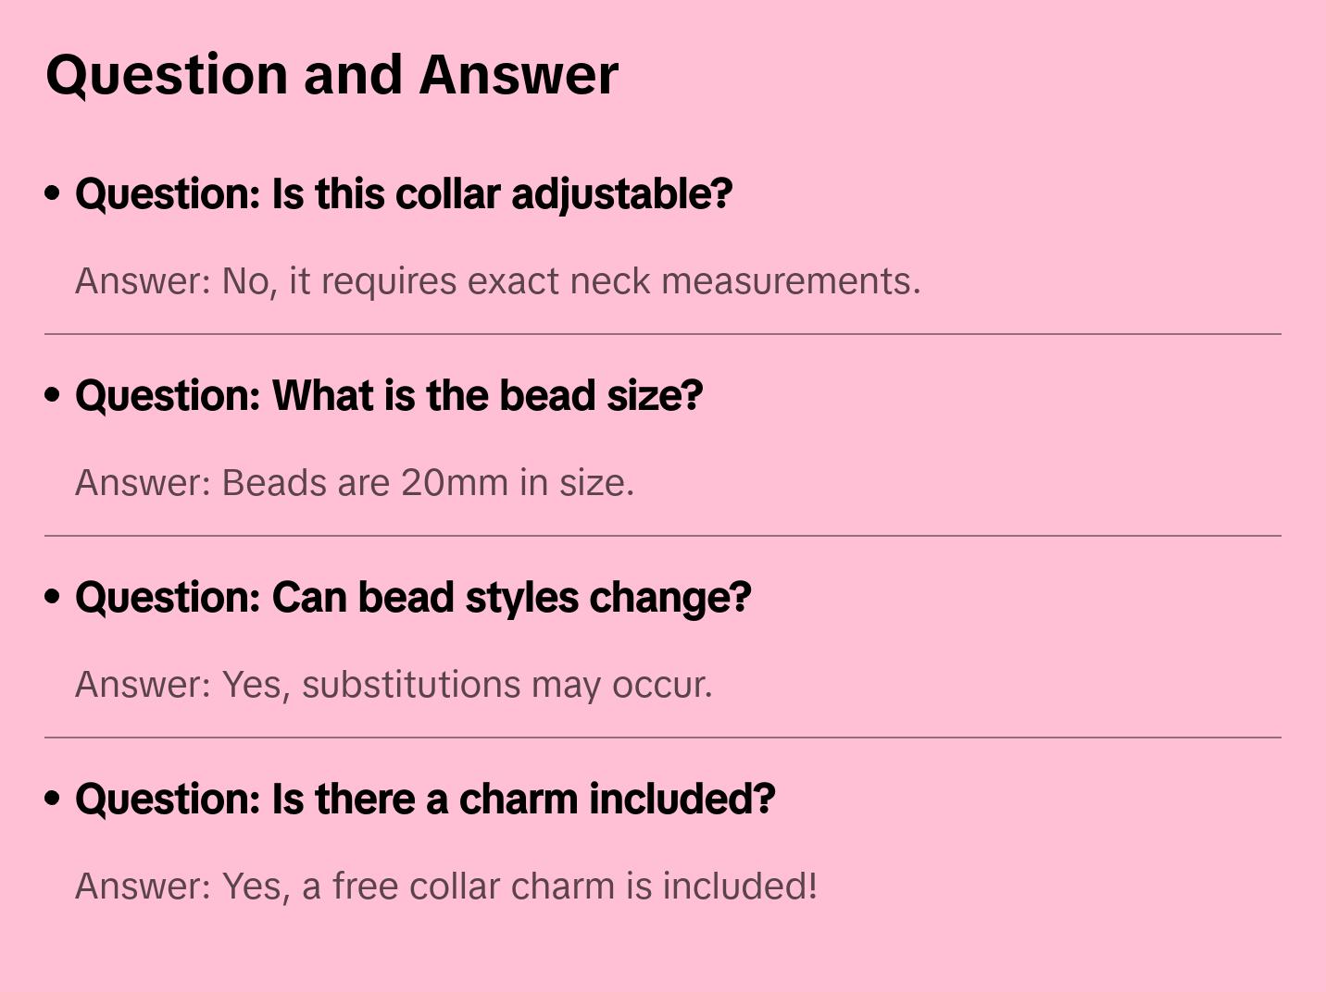Click the word "substitutions" in the third answer
Image resolution: width=1326 pixels, height=992 pixels.
click(411, 685)
